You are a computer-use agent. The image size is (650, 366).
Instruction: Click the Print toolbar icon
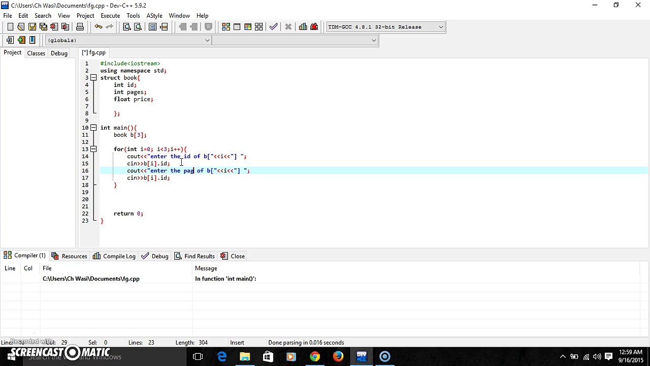[80, 27]
